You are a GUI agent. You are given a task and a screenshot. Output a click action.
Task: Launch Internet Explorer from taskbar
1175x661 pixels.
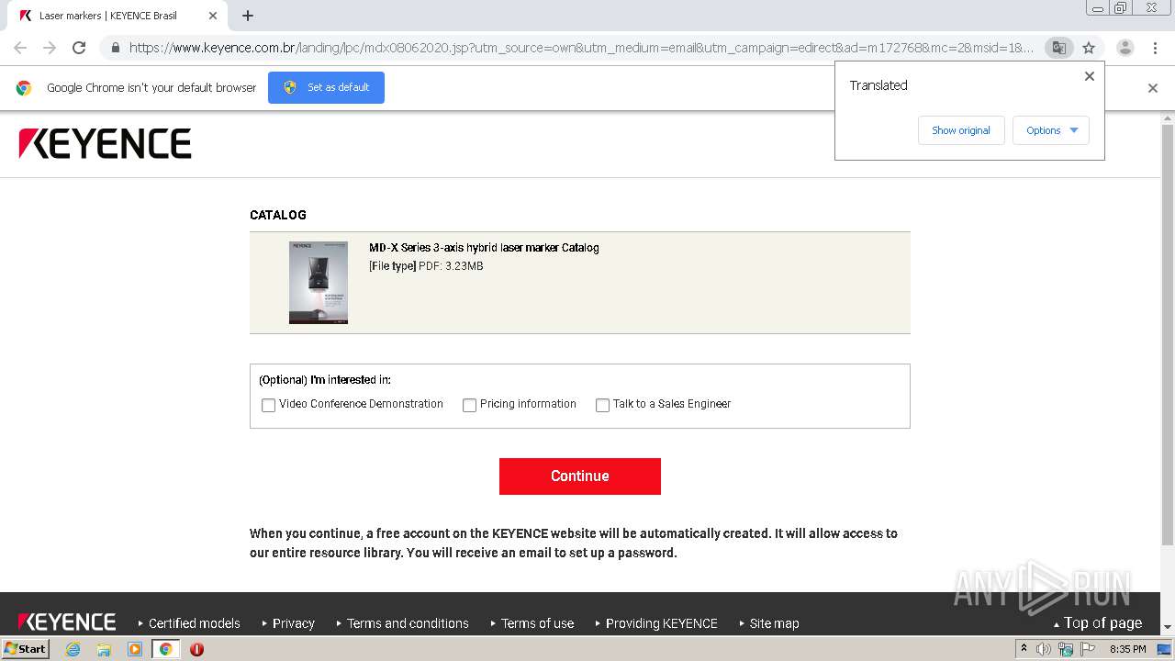73,649
